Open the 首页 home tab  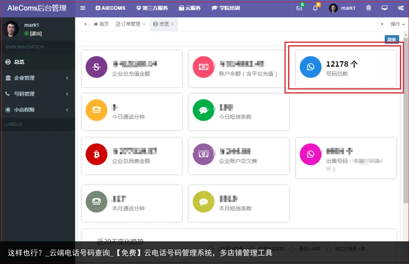[x=101, y=24]
